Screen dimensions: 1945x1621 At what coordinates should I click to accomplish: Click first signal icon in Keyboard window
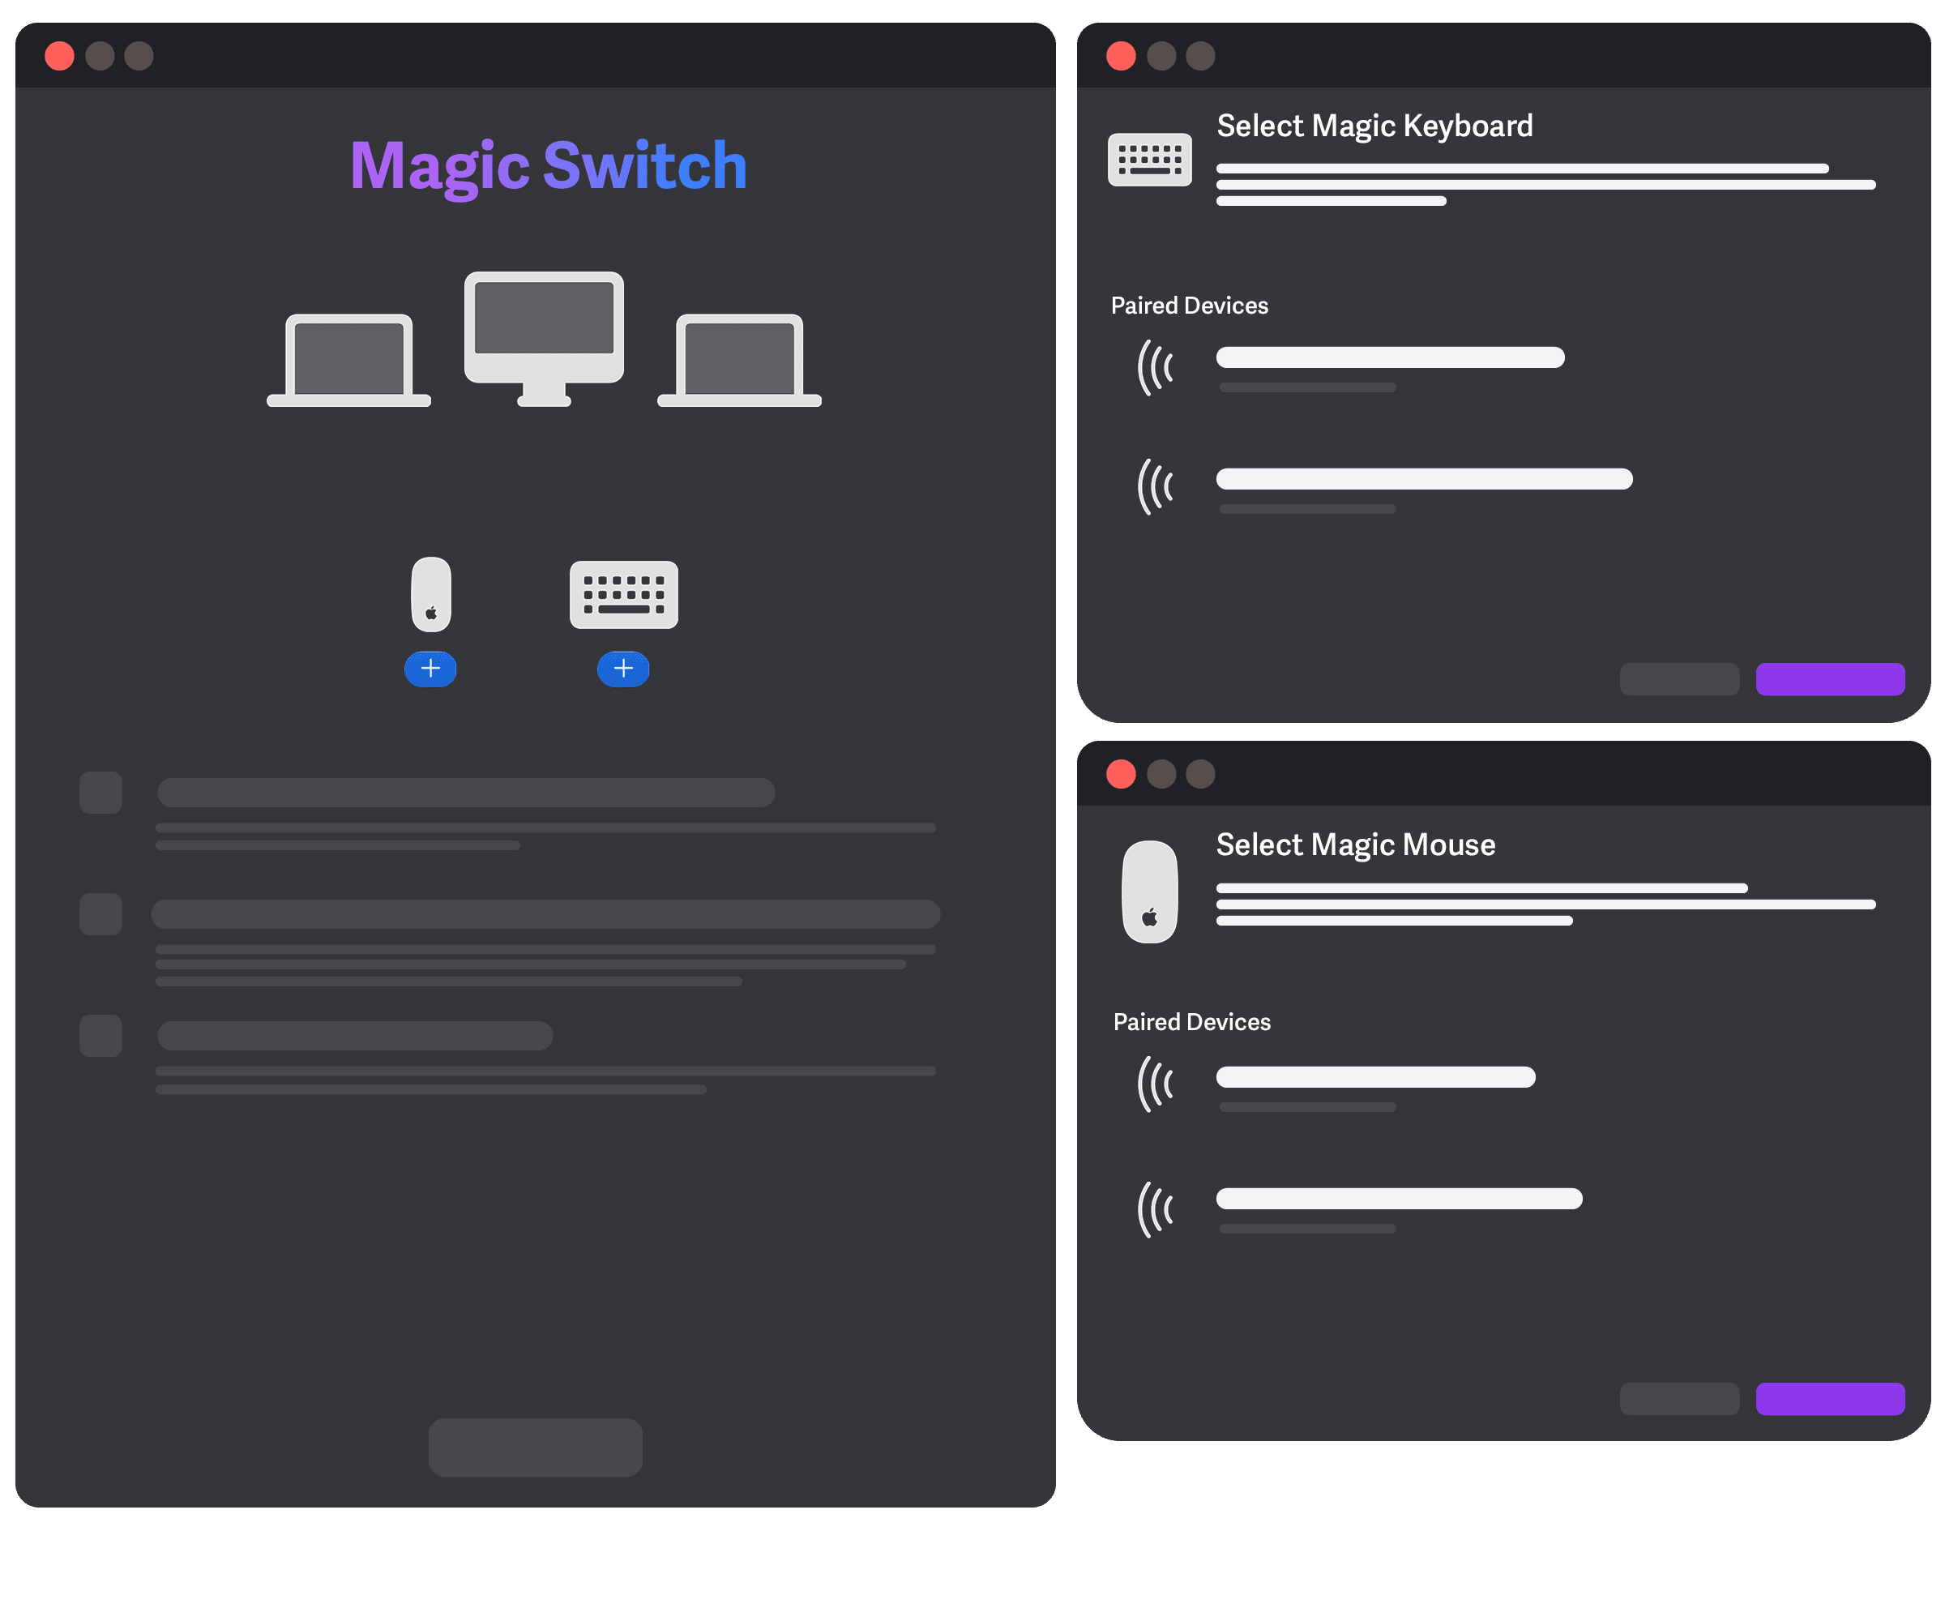1155,368
